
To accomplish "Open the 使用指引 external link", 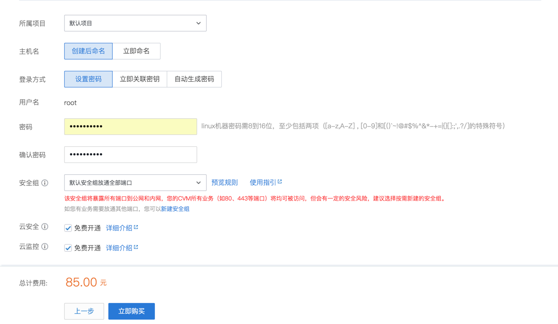I will 266,182.
